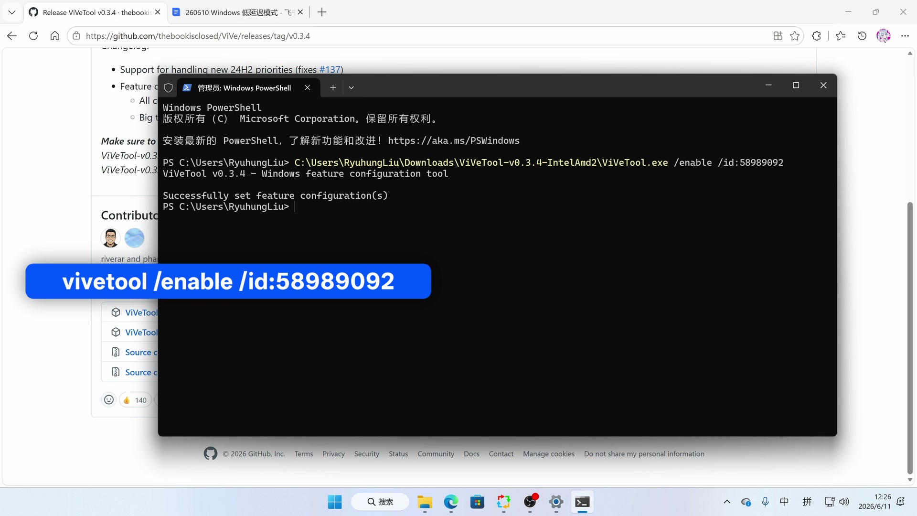Click the page vertical scrollbar thumb

910,338
